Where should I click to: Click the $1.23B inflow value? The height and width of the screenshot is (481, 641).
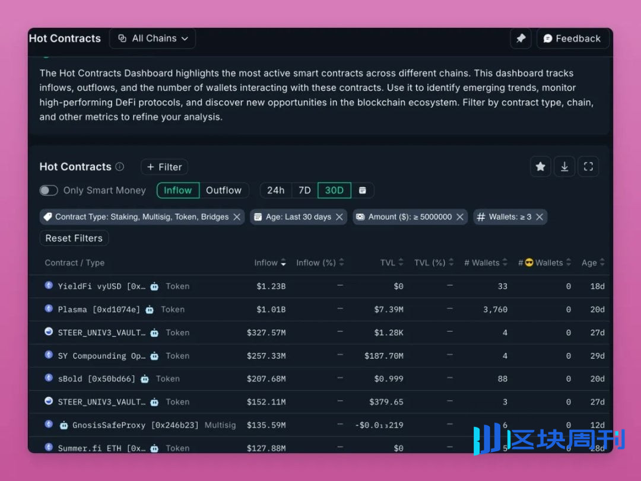click(x=271, y=286)
